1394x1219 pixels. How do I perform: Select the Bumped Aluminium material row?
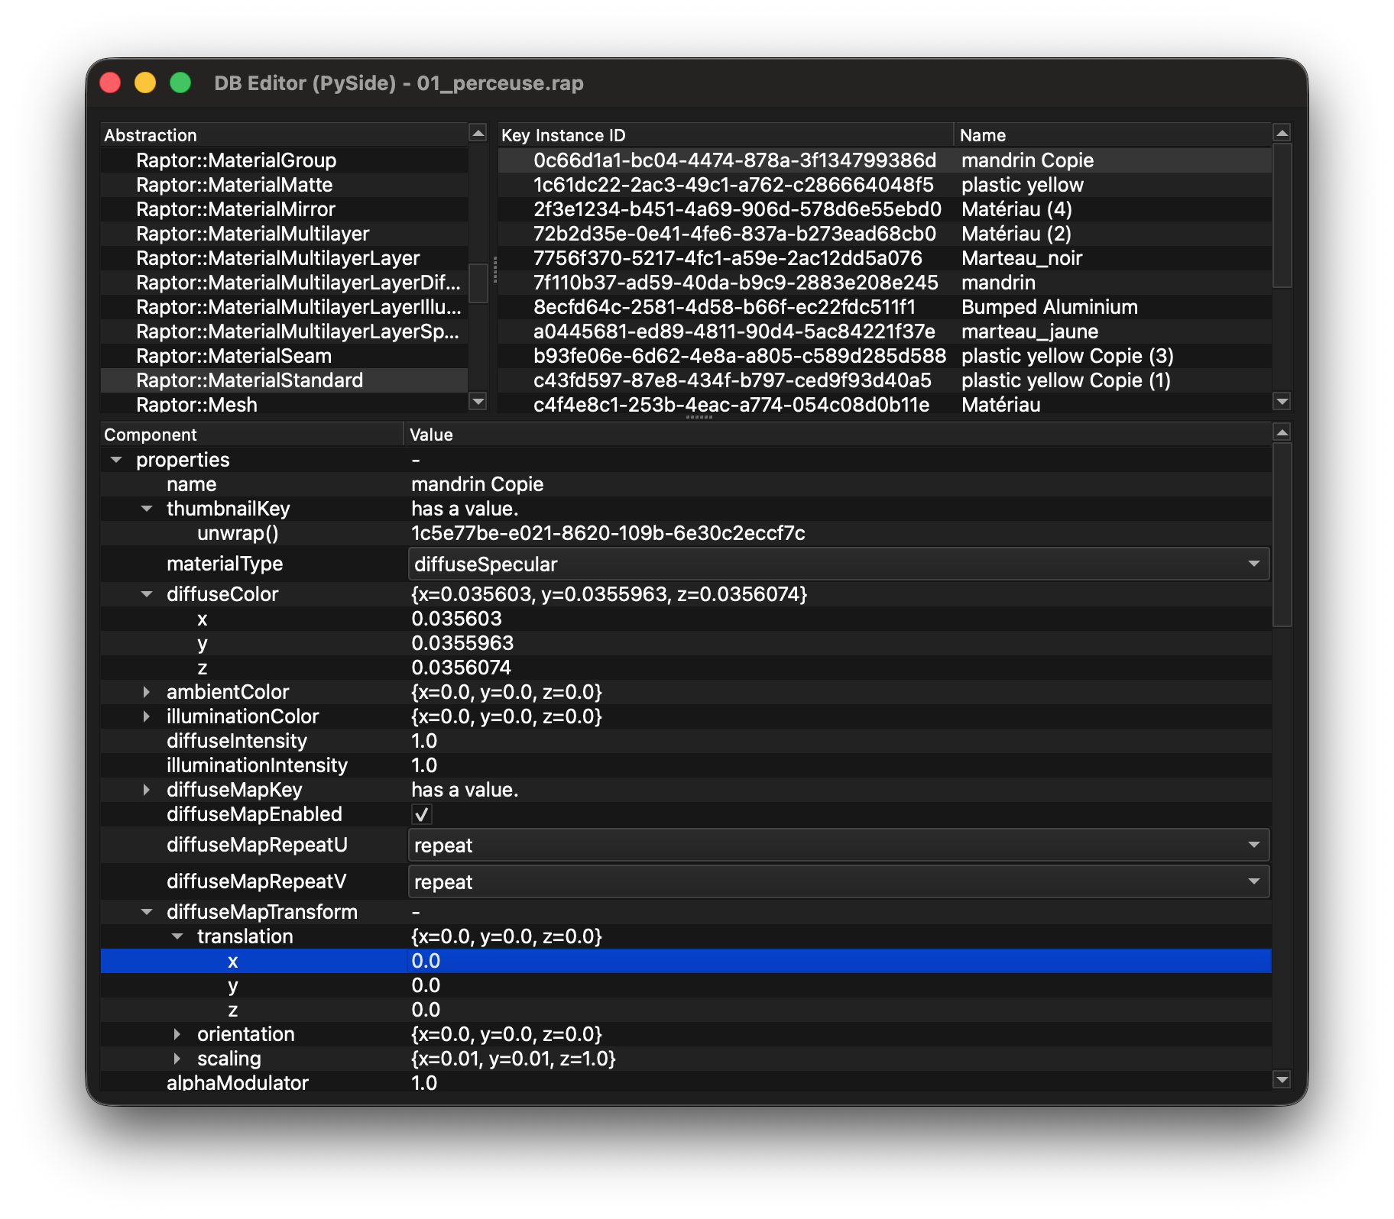coord(1049,307)
